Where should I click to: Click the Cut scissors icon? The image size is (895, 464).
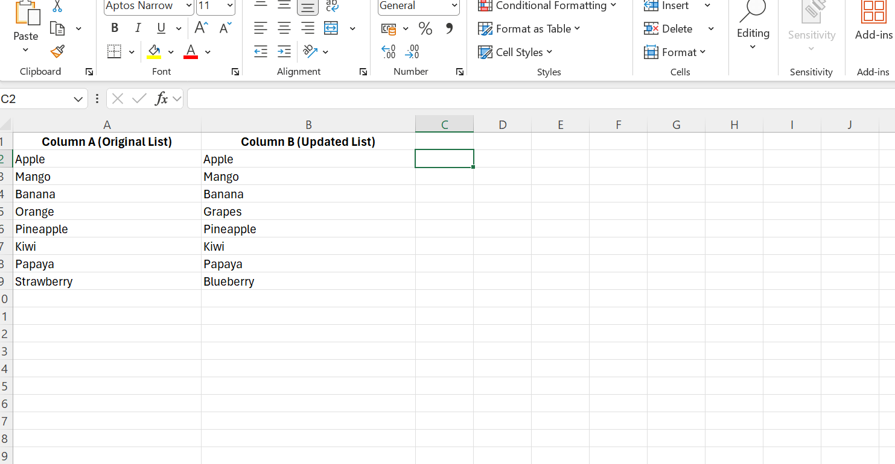pos(57,7)
